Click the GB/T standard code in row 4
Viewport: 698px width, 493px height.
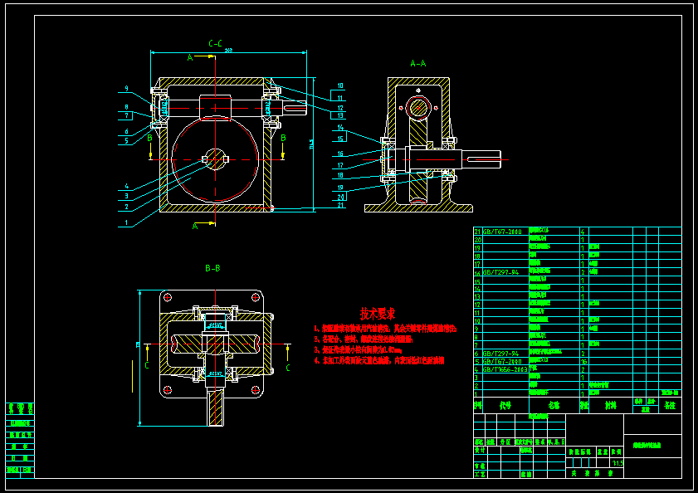point(505,369)
